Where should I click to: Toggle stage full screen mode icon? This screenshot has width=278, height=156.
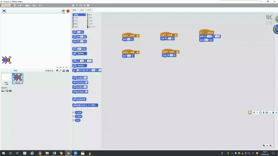[x=4, y=11]
